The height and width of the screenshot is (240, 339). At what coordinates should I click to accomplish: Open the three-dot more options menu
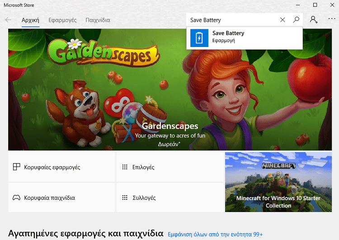[x=332, y=19]
